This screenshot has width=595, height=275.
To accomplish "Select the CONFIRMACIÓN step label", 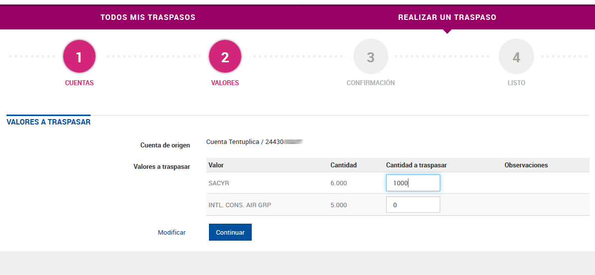I will point(371,83).
